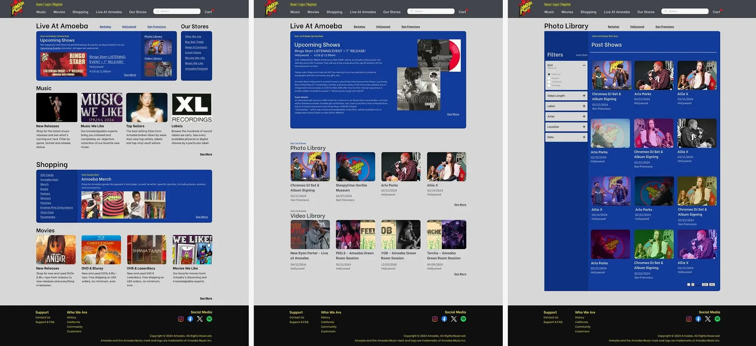Select the Newest sort radio button
Viewport: 756px width, 346px height.
tap(549, 78)
